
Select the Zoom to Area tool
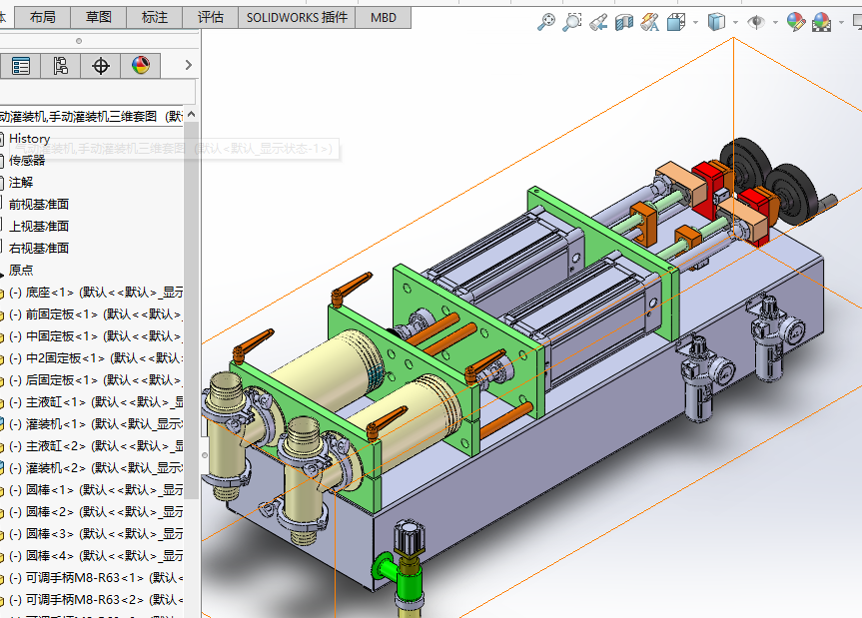[x=572, y=21]
